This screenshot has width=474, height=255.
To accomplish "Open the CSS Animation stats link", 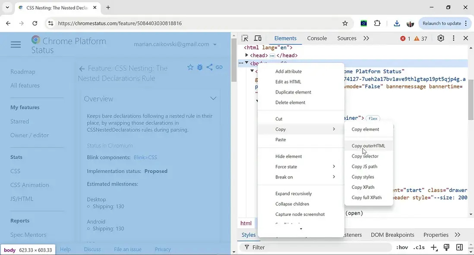I will pyautogui.click(x=29, y=185).
